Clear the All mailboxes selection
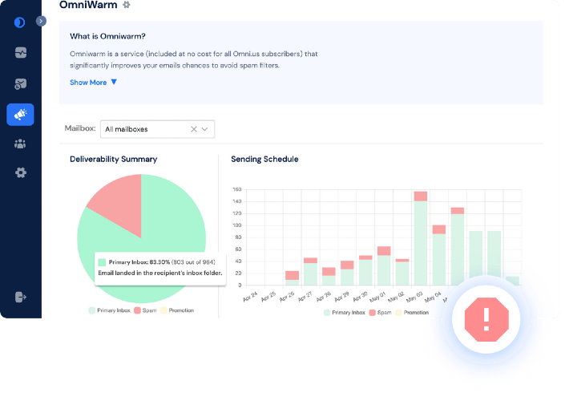Viewport: 565px width, 401px height. (193, 129)
